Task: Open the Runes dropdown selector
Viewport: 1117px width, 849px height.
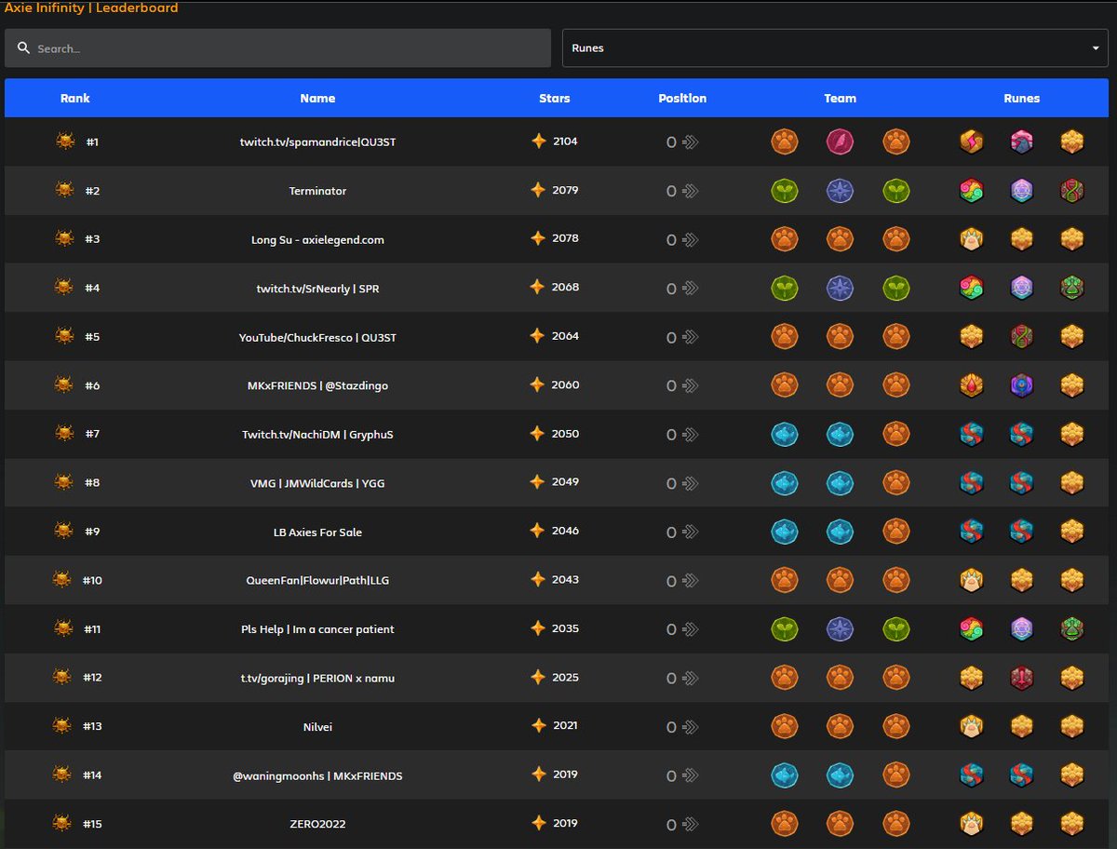Action: (x=835, y=48)
